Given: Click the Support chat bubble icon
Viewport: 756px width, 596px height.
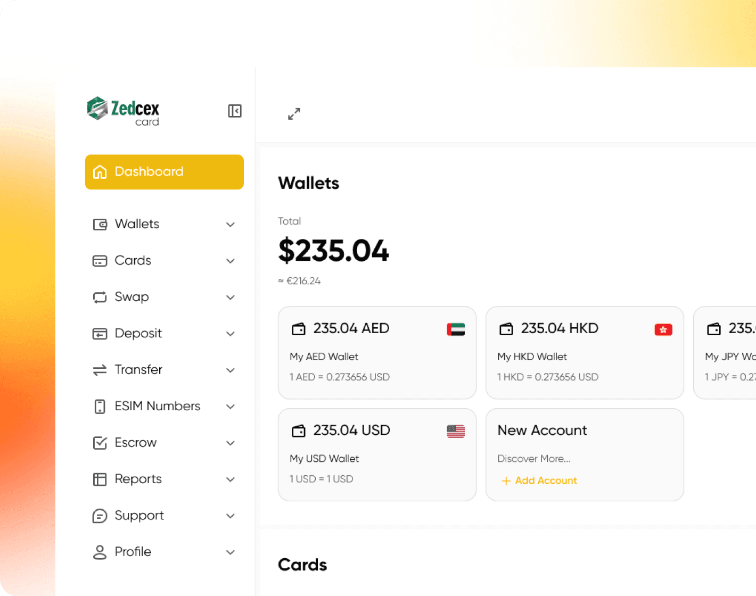Looking at the screenshot, I should (x=100, y=516).
